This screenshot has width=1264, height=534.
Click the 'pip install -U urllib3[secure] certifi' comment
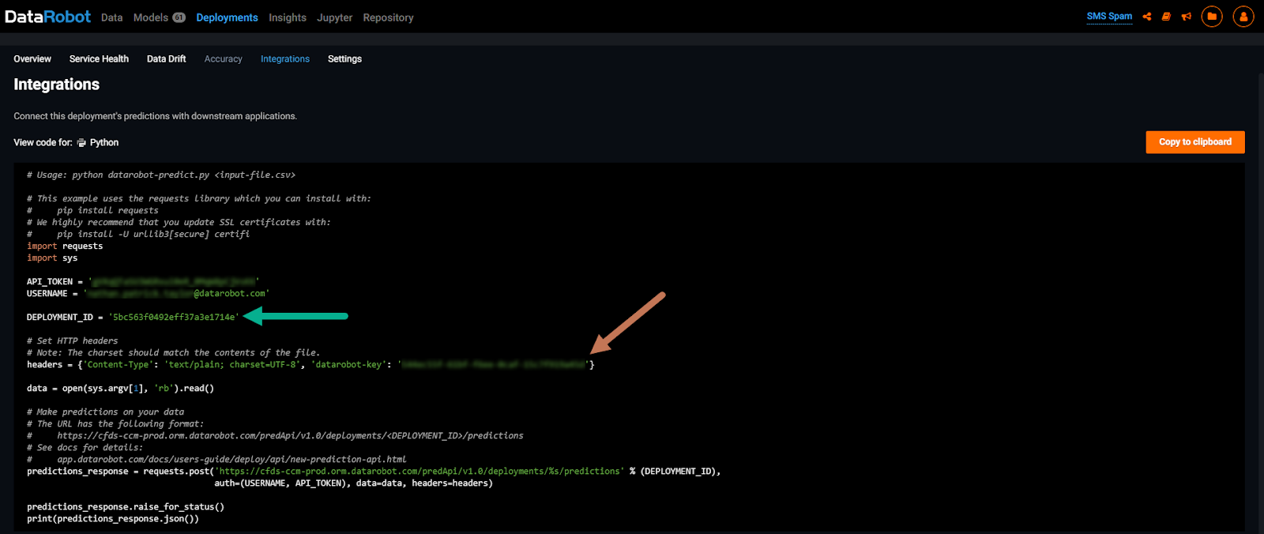[153, 235]
